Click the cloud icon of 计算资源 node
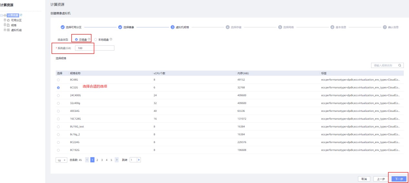Screen dimensions: 409x183 pos(5,15)
